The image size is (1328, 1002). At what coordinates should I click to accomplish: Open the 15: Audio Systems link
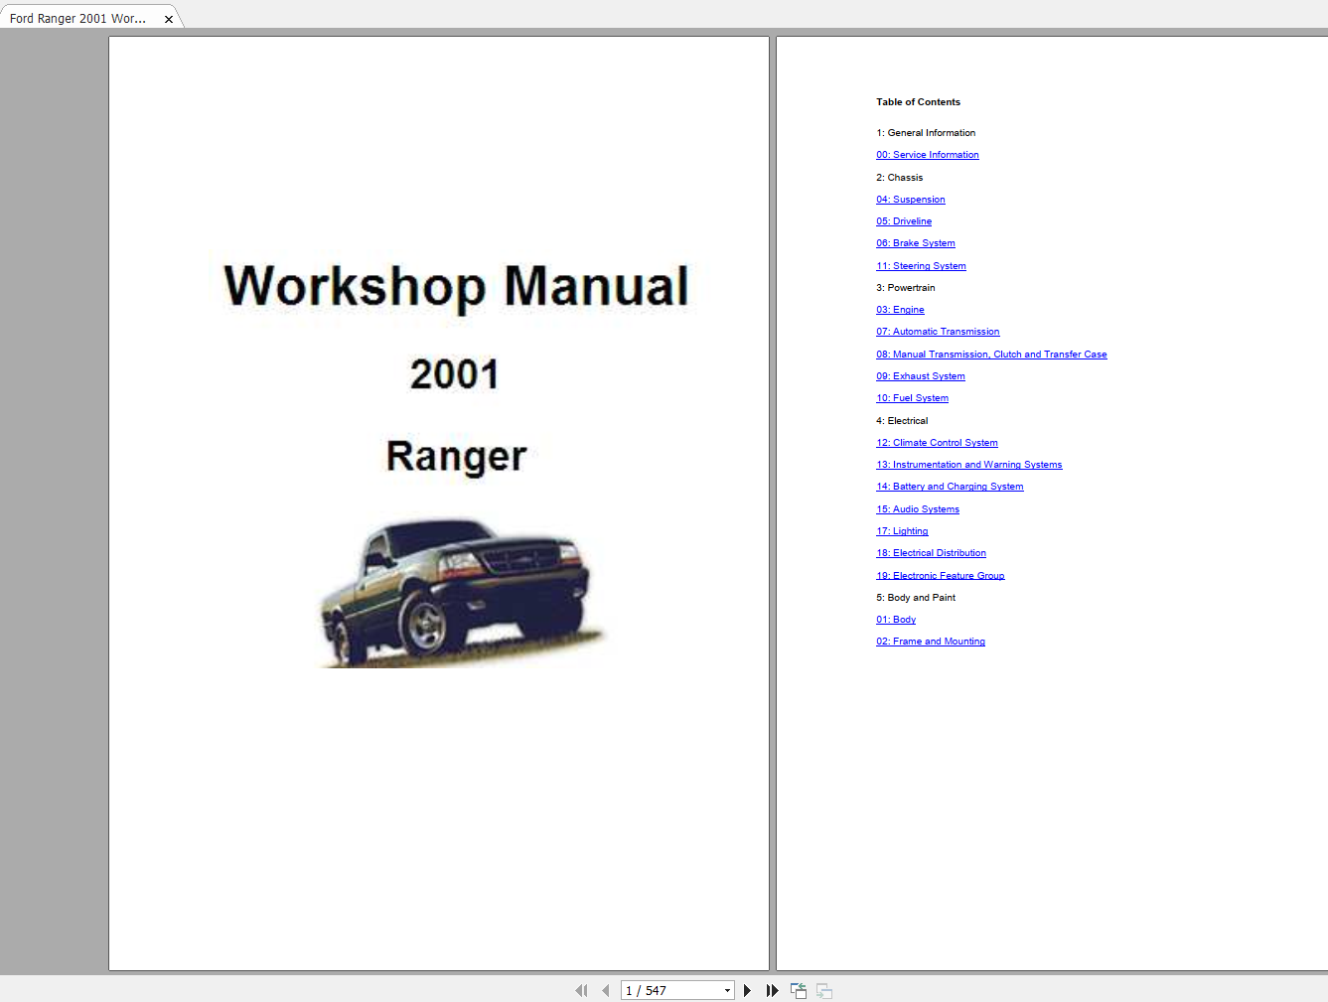(918, 509)
